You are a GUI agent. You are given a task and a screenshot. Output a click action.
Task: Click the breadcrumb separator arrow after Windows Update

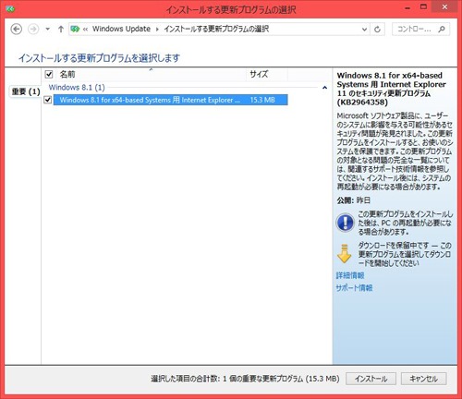point(157,30)
